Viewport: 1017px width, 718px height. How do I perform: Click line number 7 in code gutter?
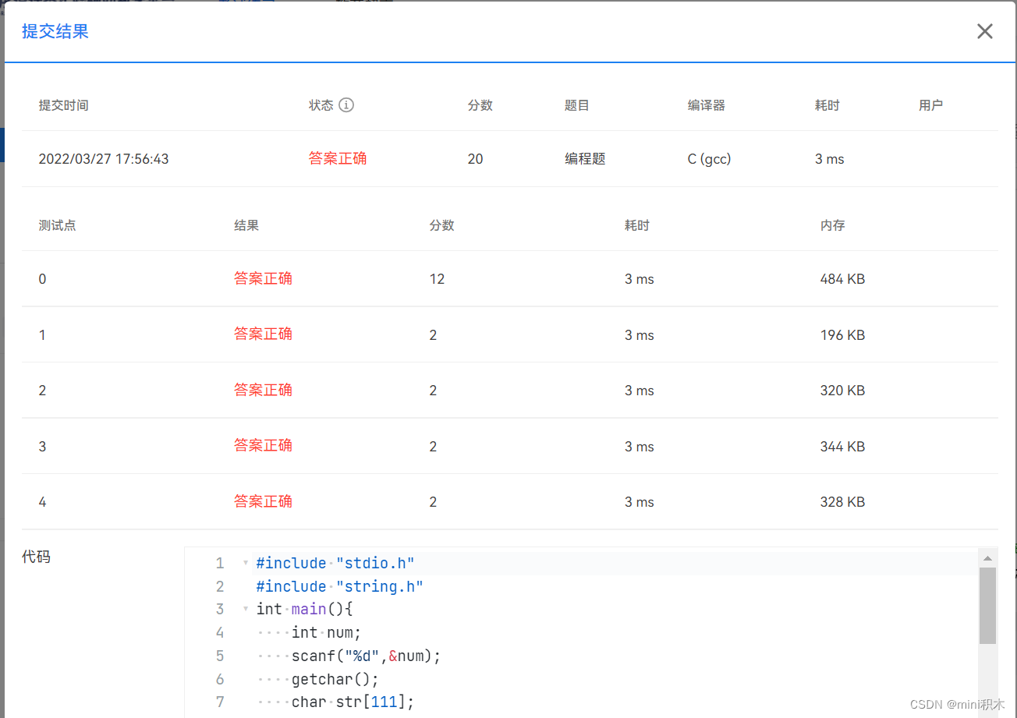(219, 702)
